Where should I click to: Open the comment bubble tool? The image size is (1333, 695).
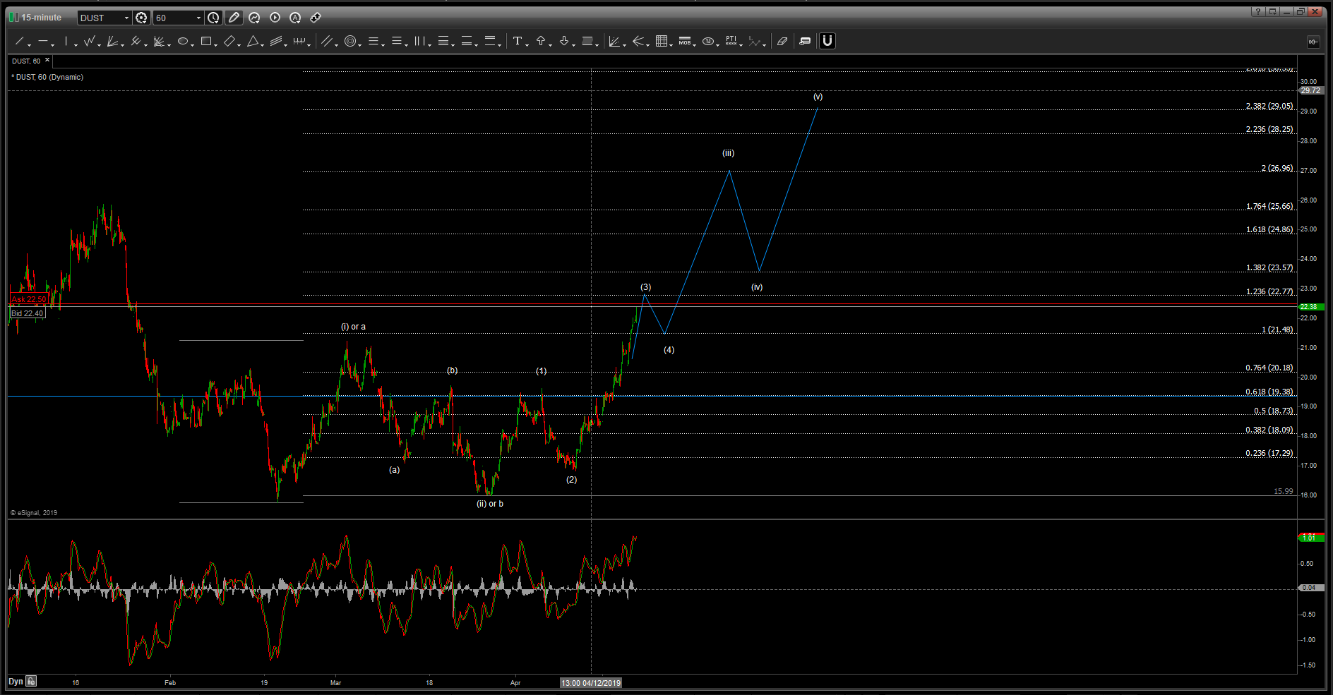805,42
